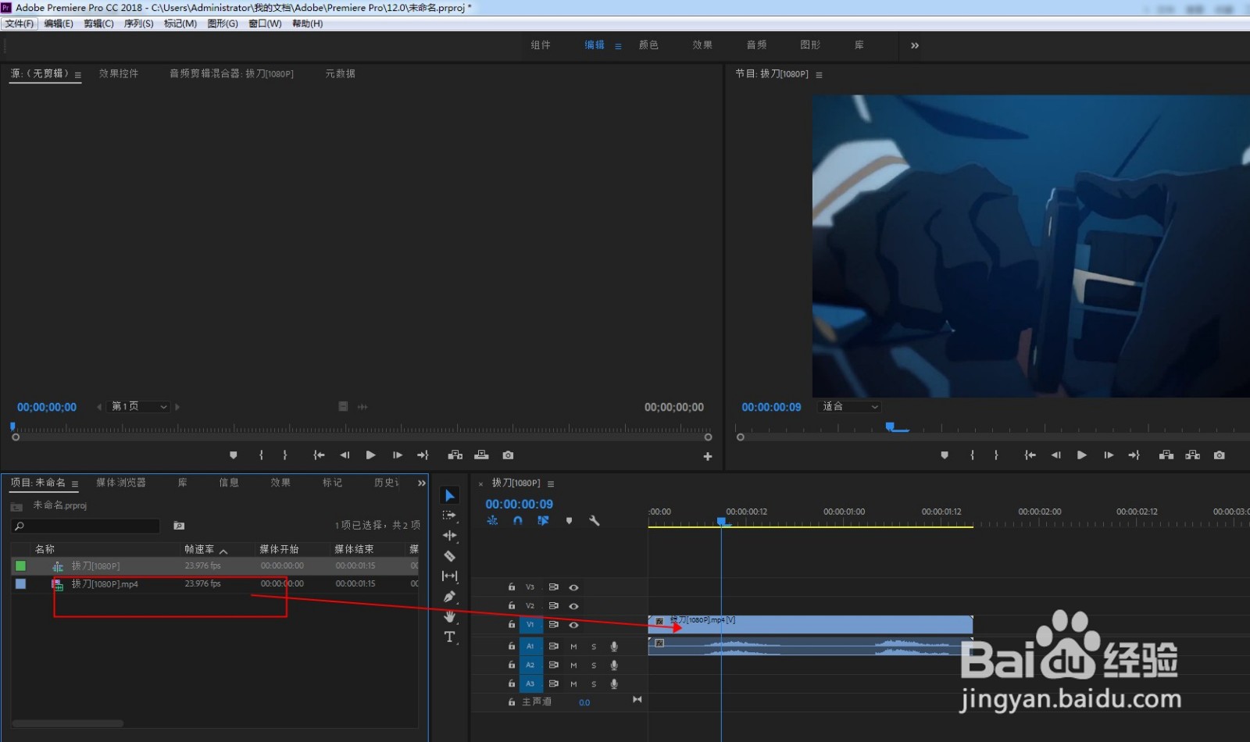
Task: Switch to 元数据 tab
Action: [x=340, y=73]
